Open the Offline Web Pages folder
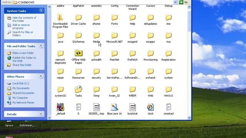Viewport: 246px width, 138px height. click(x=78, y=57)
